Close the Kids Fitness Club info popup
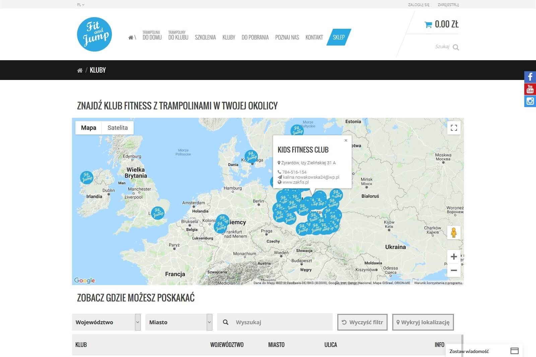Image resolution: width=536 pixels, height=357 pixels. [346, 141]
